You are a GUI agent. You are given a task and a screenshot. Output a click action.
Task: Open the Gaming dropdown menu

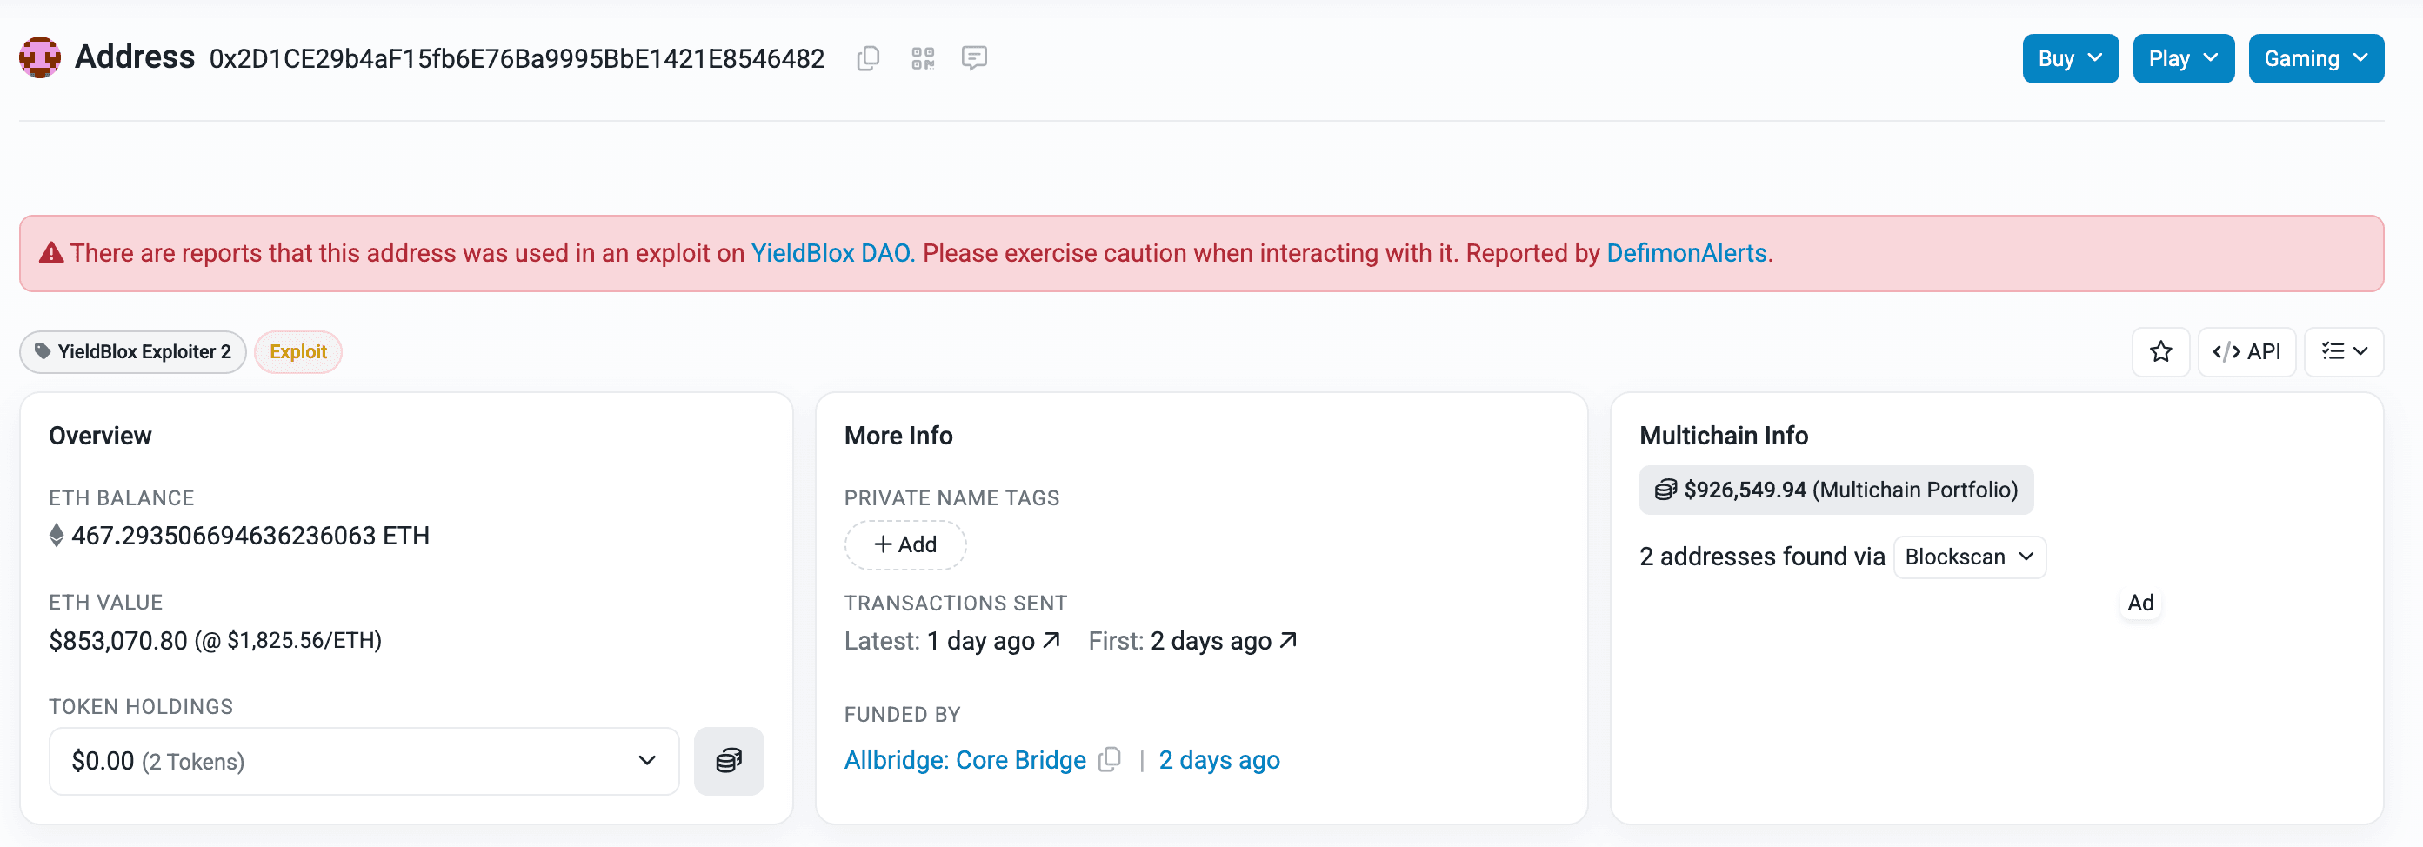[x=2315, y=58]
